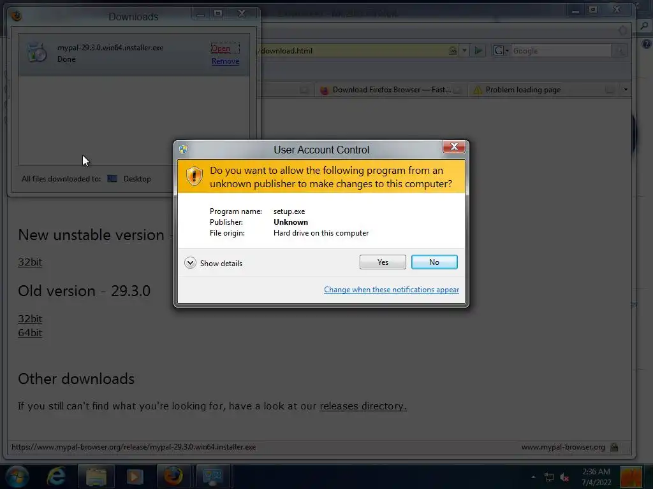The width and height of the screenshot is (653, 489).
Task: Switch to the Firefox browser taskbar button
Action: coord(173,476)
